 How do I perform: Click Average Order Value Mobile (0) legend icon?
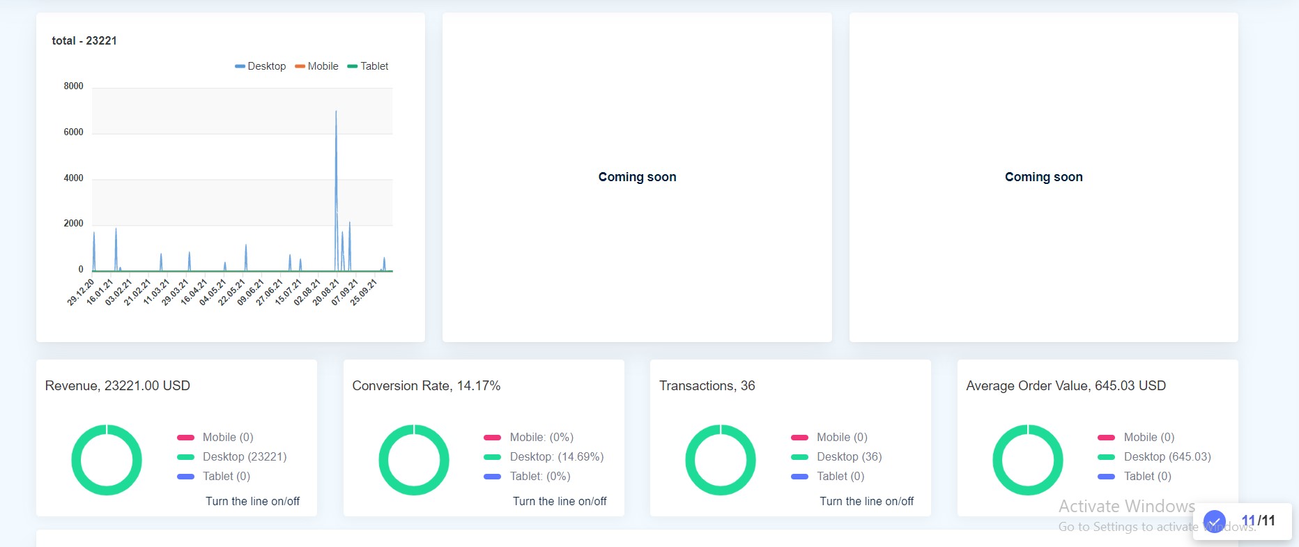(1106, 438)
